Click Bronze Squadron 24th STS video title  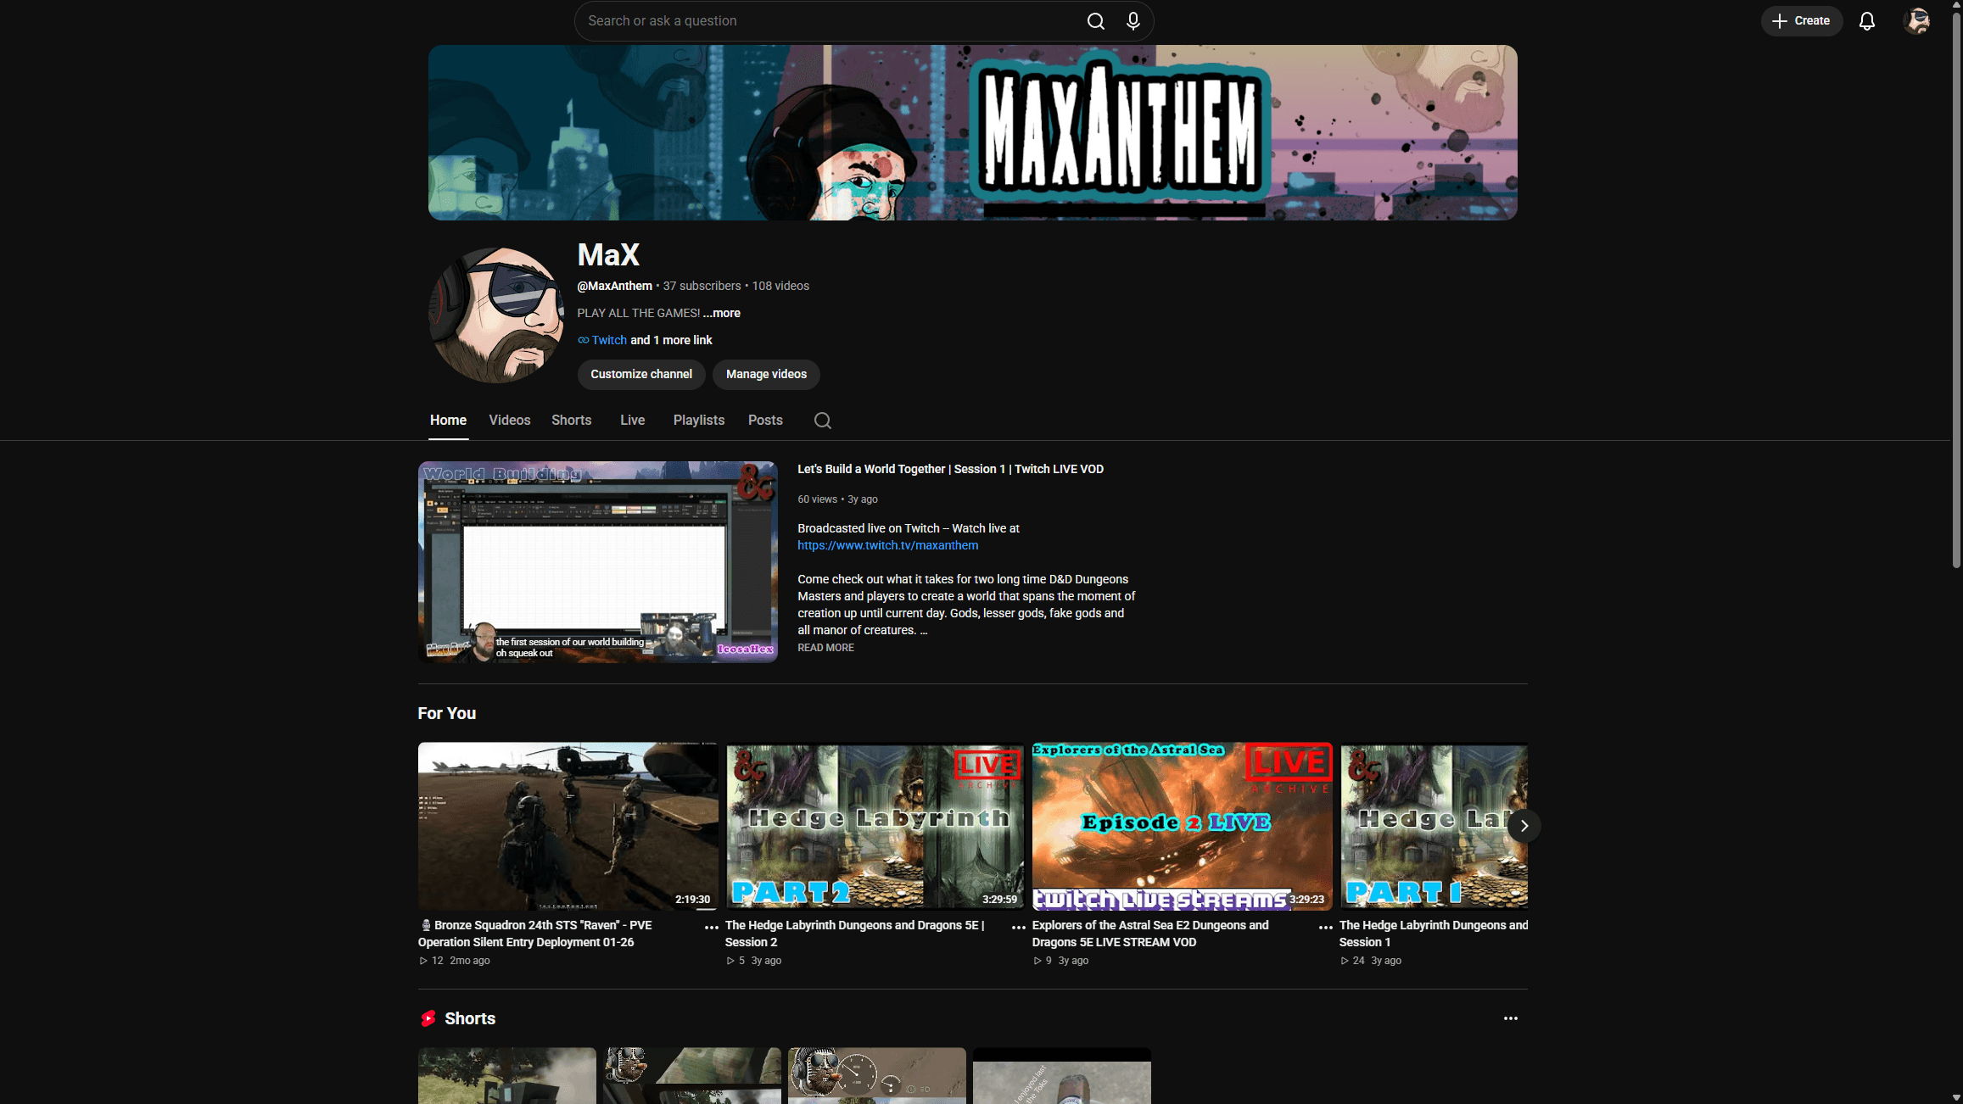pyautogui.click(x=535, y=934)
